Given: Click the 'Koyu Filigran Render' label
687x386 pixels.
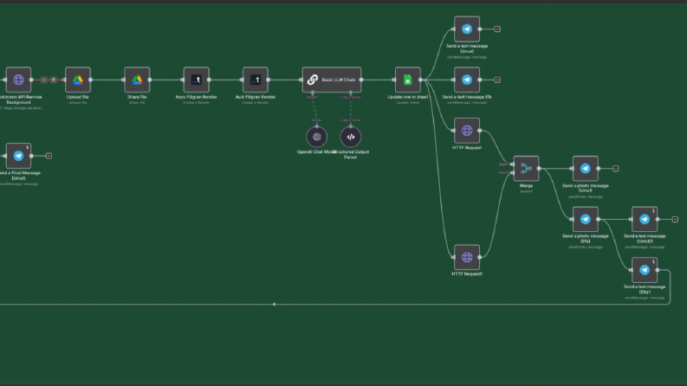Looking at the screenshot, I should (x=197, y=97).
